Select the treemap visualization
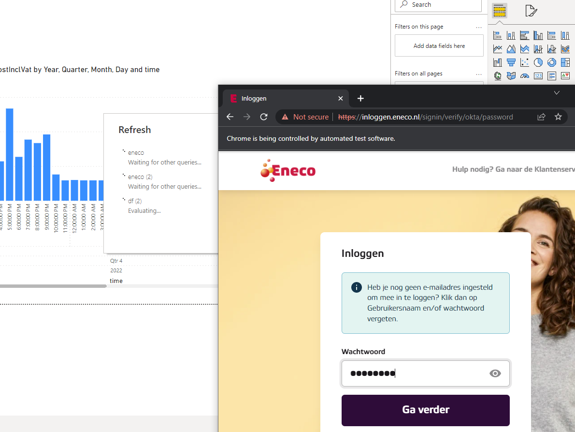The width and height of the screenshot is (575, 432). pos(565,62)
